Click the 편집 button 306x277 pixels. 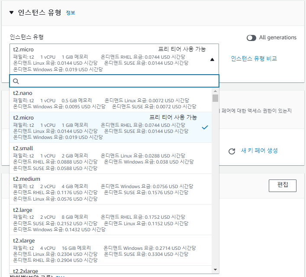click(282, 186)
